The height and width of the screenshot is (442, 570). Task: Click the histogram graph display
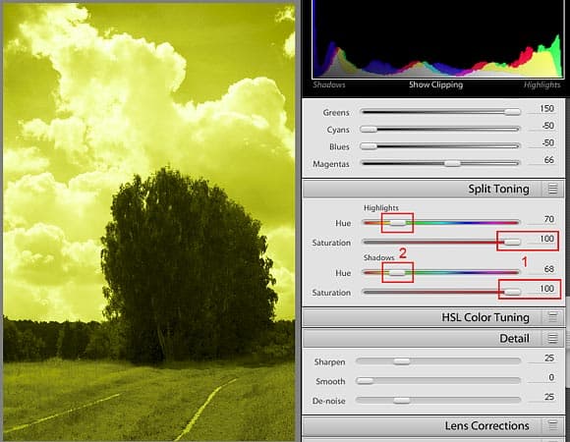click(x=437, y=39)
